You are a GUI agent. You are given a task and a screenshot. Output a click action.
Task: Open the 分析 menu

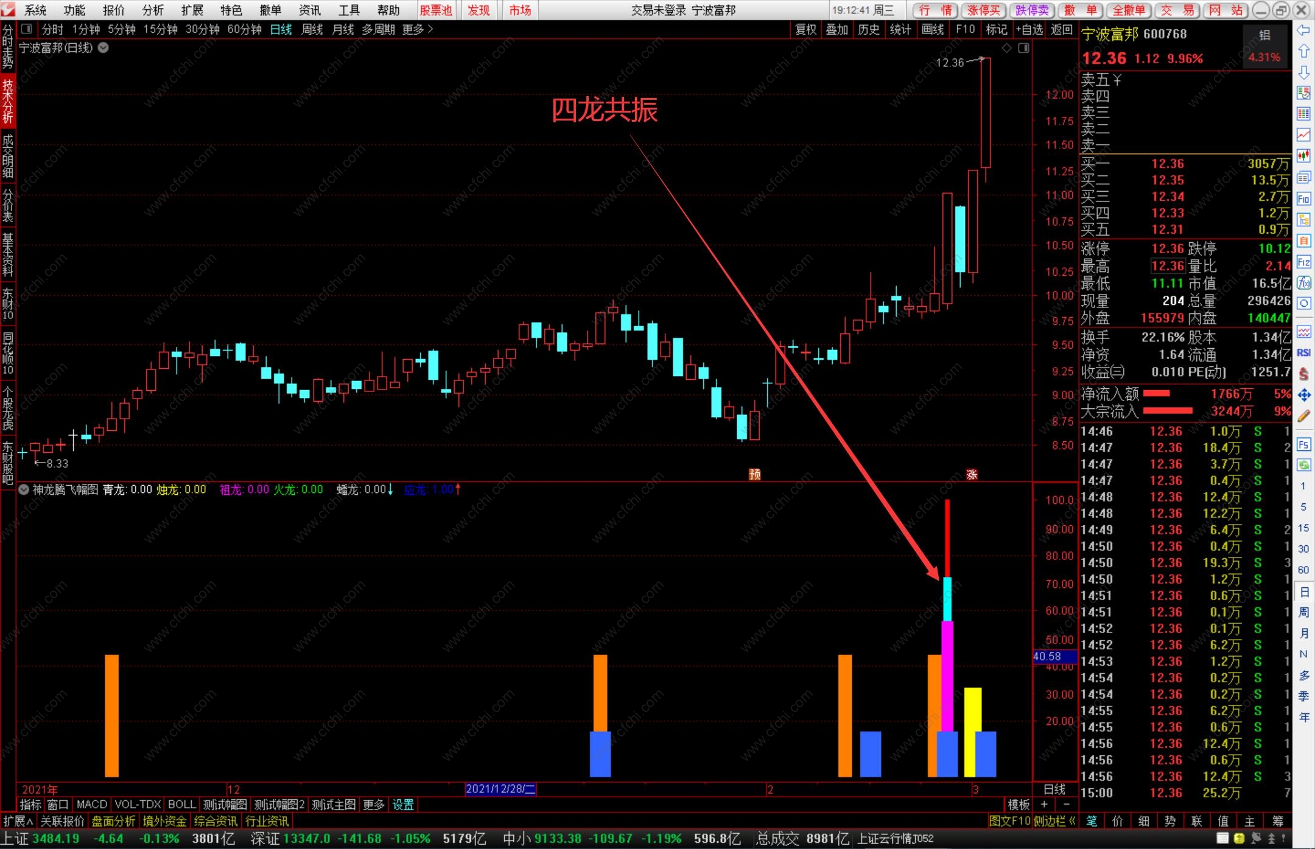tap(152, 10)
